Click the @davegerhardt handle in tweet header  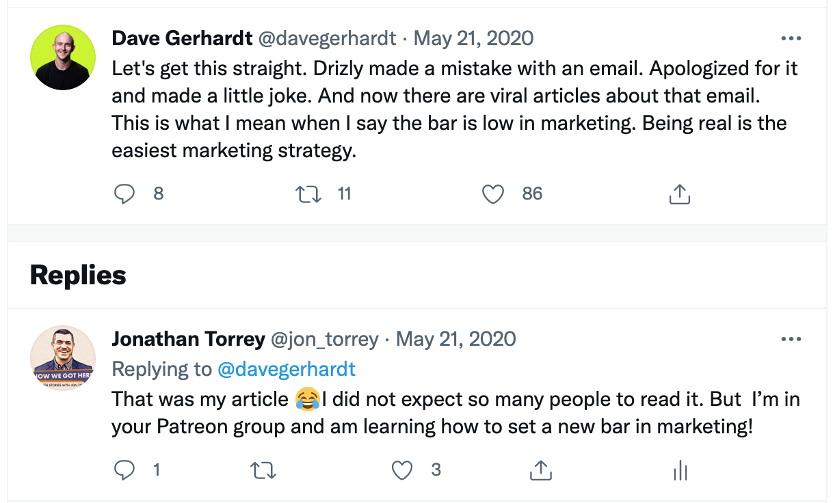327,38
